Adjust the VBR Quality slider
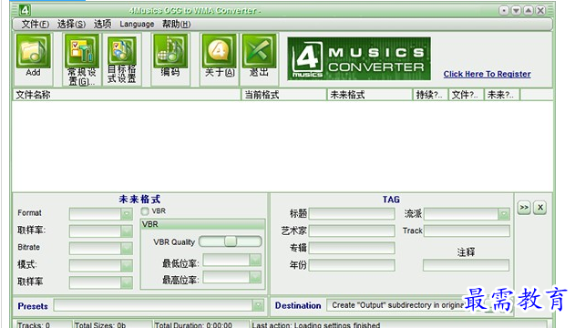This screenshot has height=328, width=575. point(231,241)
